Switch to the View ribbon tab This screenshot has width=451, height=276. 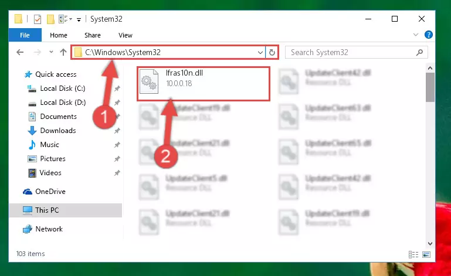126,35
